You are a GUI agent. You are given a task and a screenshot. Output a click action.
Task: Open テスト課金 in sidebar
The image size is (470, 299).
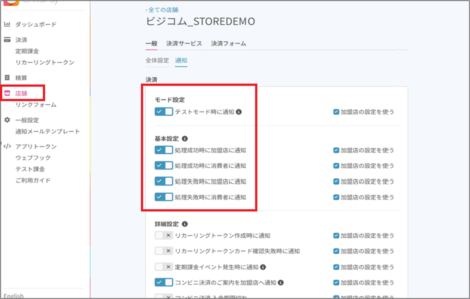[x=30, y=169]
